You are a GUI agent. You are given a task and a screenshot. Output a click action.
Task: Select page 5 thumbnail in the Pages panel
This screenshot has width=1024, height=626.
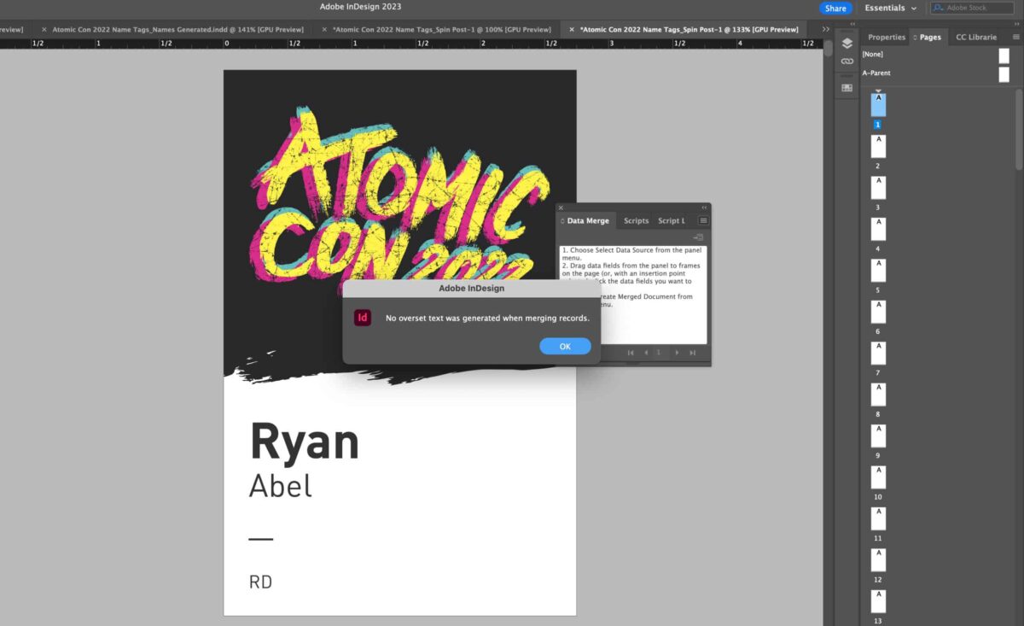878,270
